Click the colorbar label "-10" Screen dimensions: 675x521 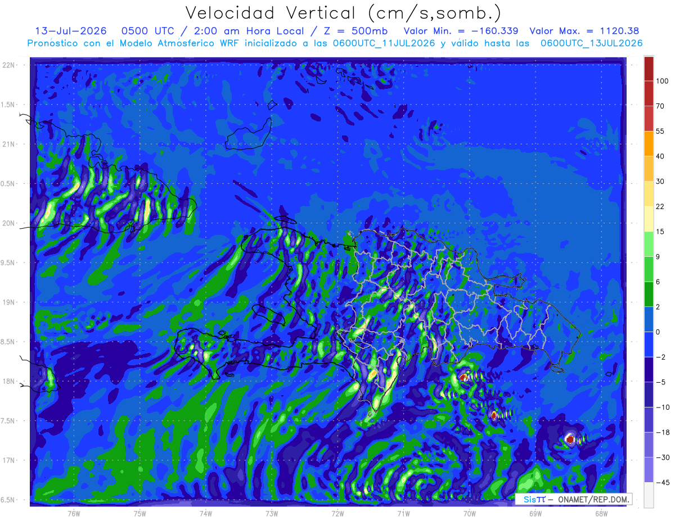662,407
